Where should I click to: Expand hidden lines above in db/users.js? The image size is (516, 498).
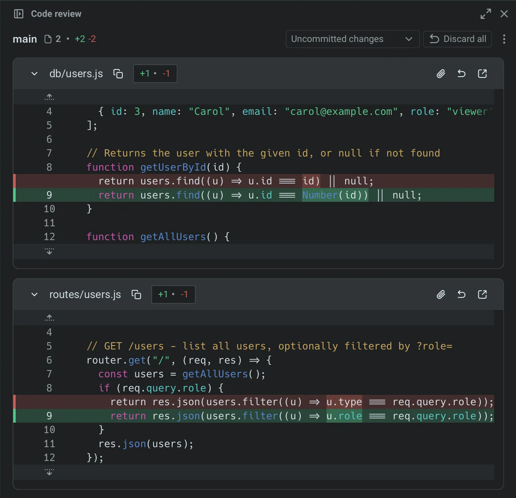(49, 97)
